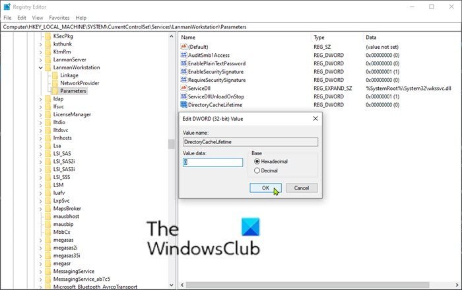Expand the LicenseManager tree node
Viewport: 462px width, 290px height.
pyautogui.click(x=41, y=114)
